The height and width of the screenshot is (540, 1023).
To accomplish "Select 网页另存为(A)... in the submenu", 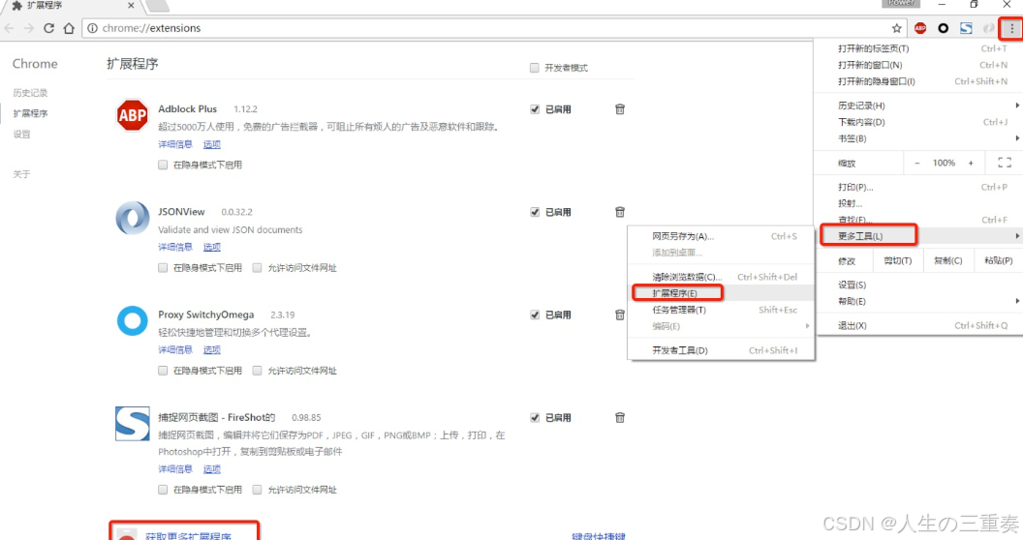I will click(x=721, y=236).
